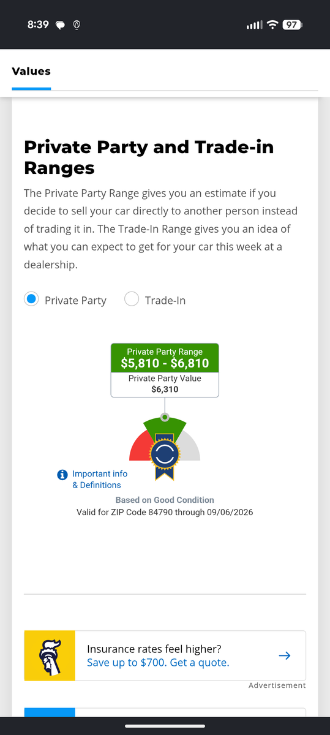Tap the cellular signal bars icon

click(253, 25)
